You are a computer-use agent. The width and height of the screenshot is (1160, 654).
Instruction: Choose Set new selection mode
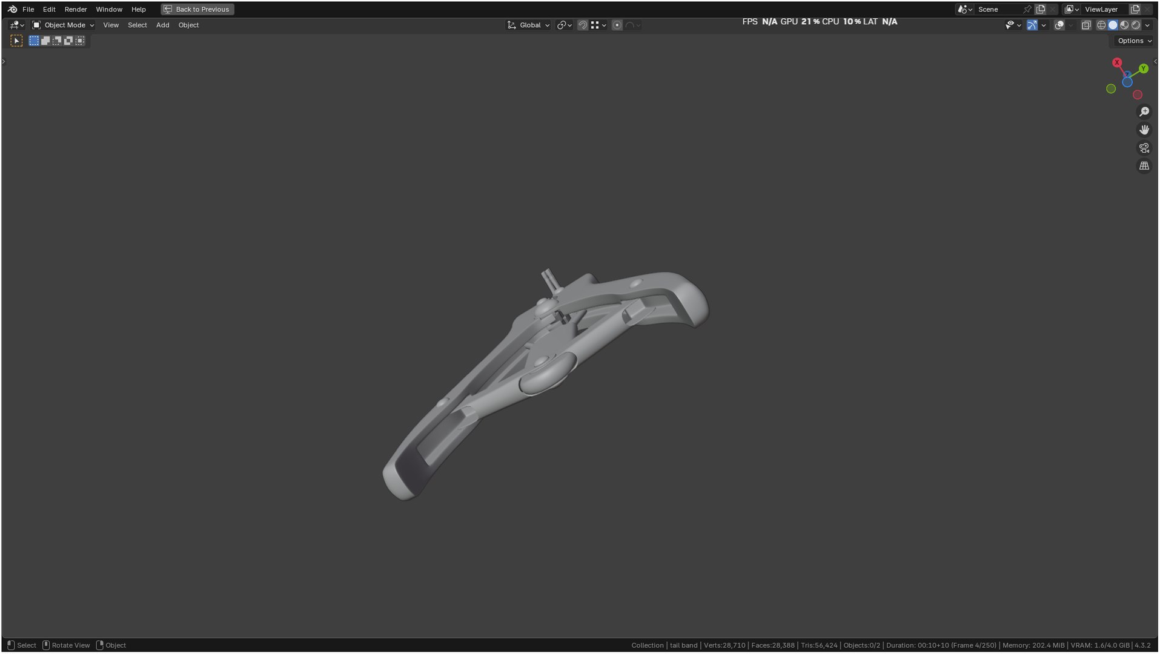coord(34,41)
